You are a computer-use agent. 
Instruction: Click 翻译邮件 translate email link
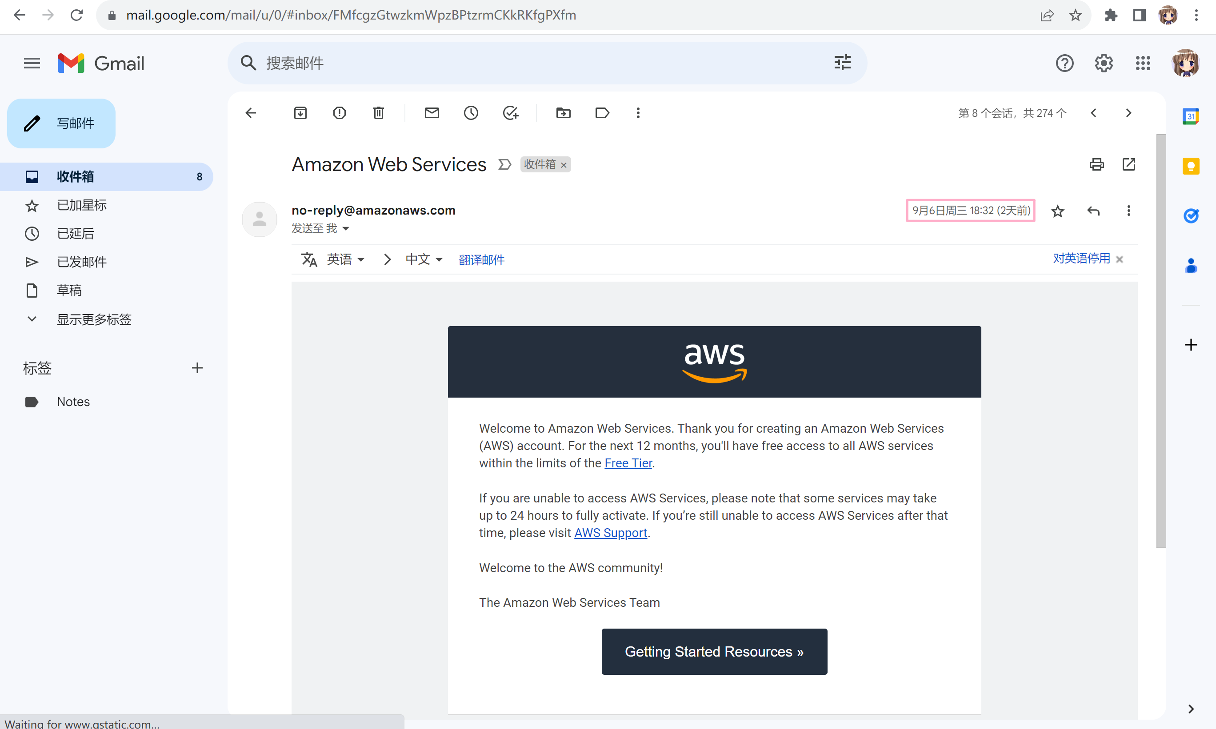pyautogui.click(x=481, y=259)
